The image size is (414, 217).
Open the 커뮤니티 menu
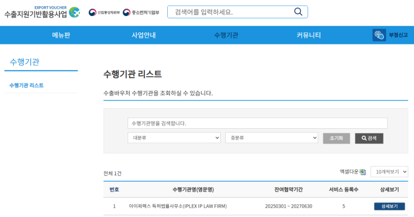(x=309, y=35)
